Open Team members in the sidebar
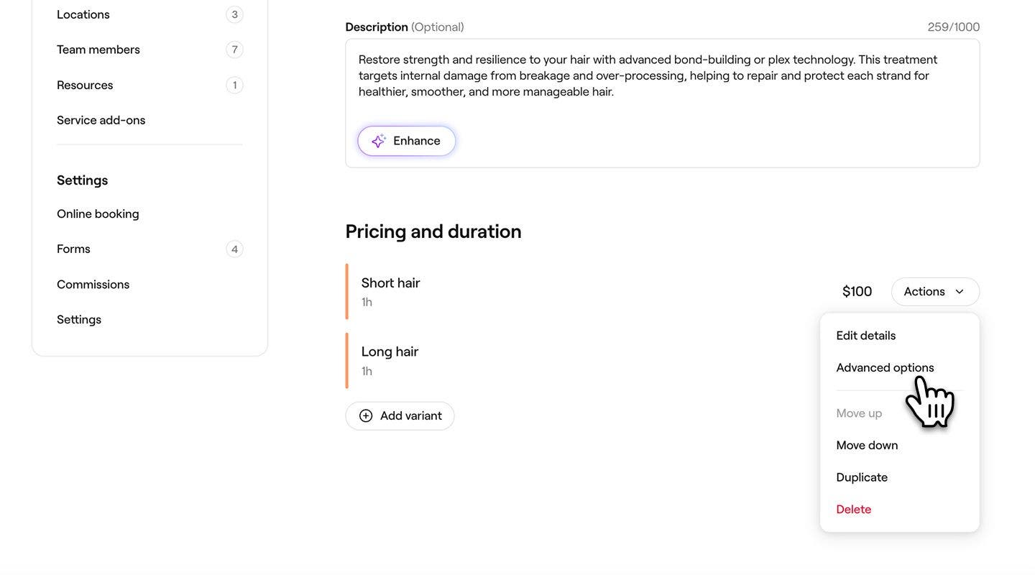Viewport: 1035px width, 575px height. pyautogui.click(x=98, y=50)
